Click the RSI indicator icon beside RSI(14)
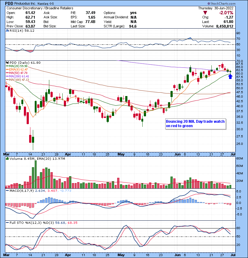The width and height of the screenshot is (248, 258). [x=7, y=30]
